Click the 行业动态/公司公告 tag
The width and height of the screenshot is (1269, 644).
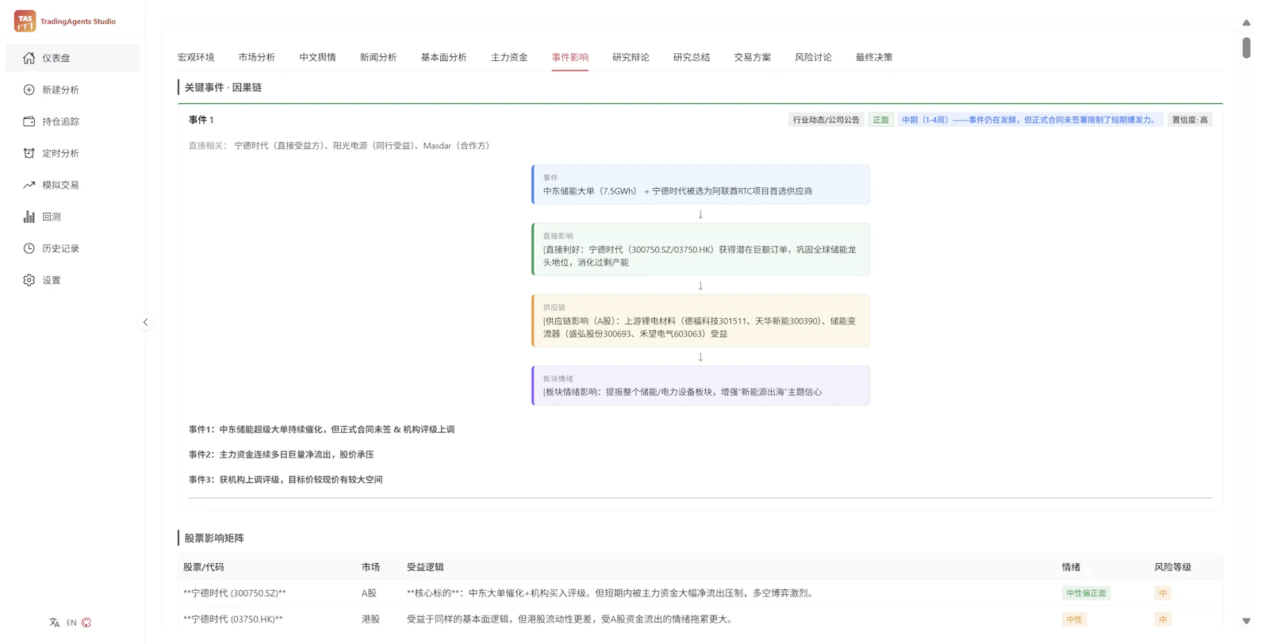pos(826,120)
